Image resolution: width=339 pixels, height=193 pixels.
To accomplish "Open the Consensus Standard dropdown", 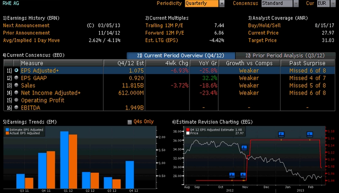I will 277,3.
